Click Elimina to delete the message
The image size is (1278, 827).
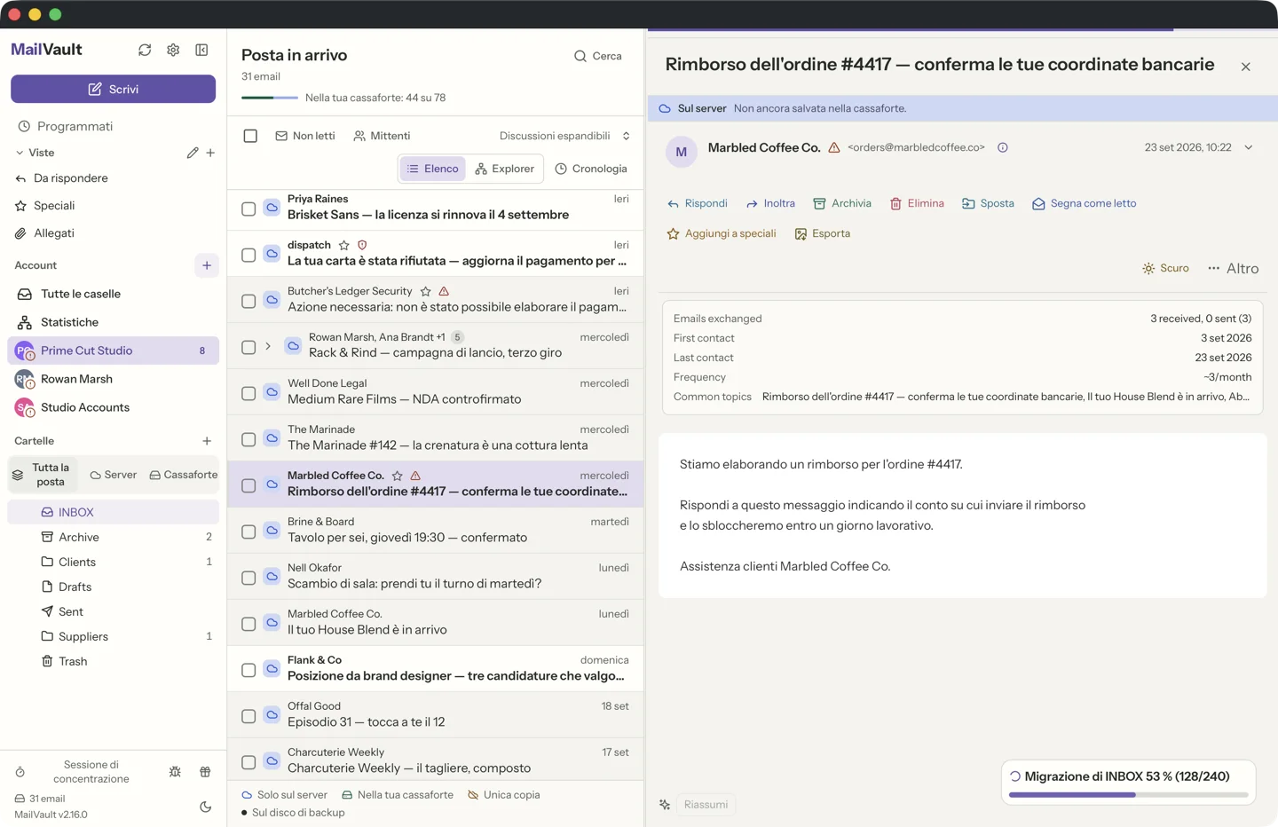click(x=917, y=203)
